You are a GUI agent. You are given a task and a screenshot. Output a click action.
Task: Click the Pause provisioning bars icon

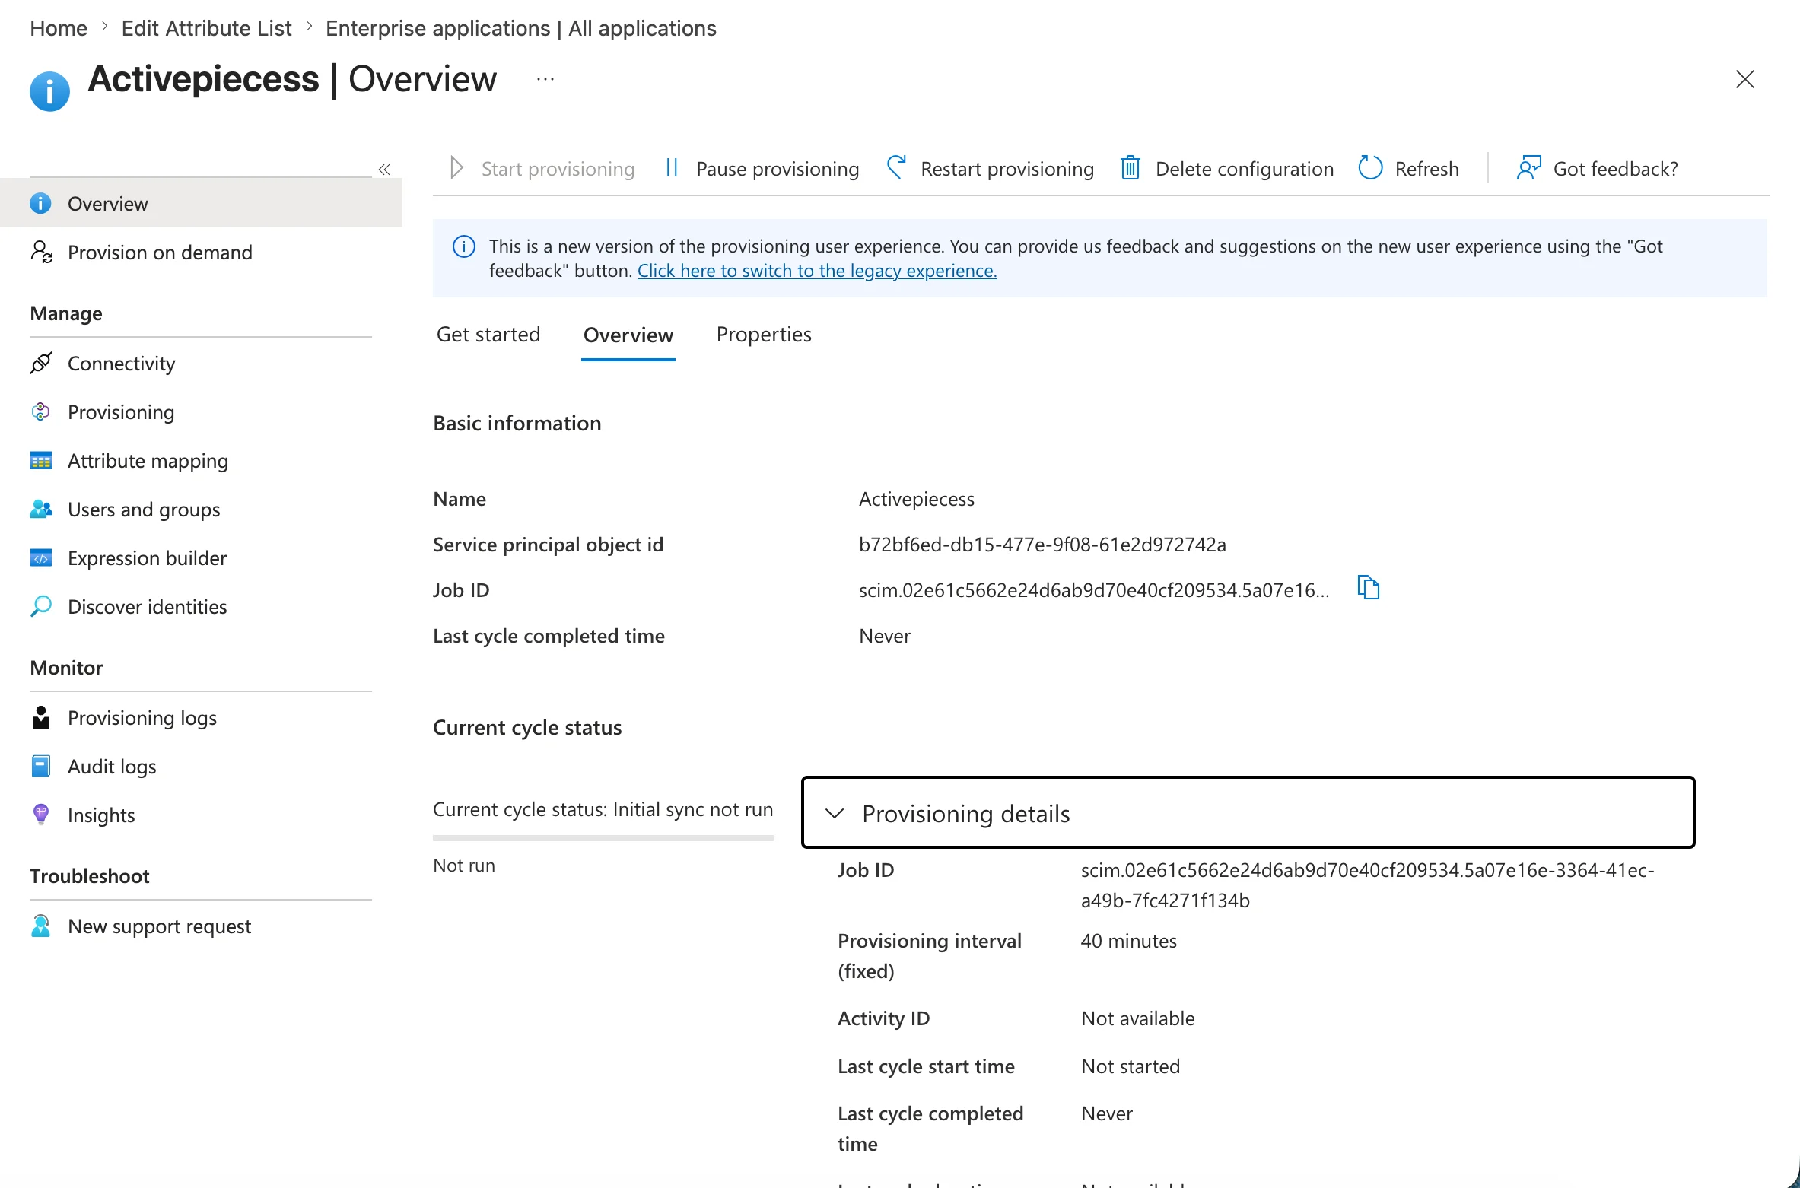(672, 167)
